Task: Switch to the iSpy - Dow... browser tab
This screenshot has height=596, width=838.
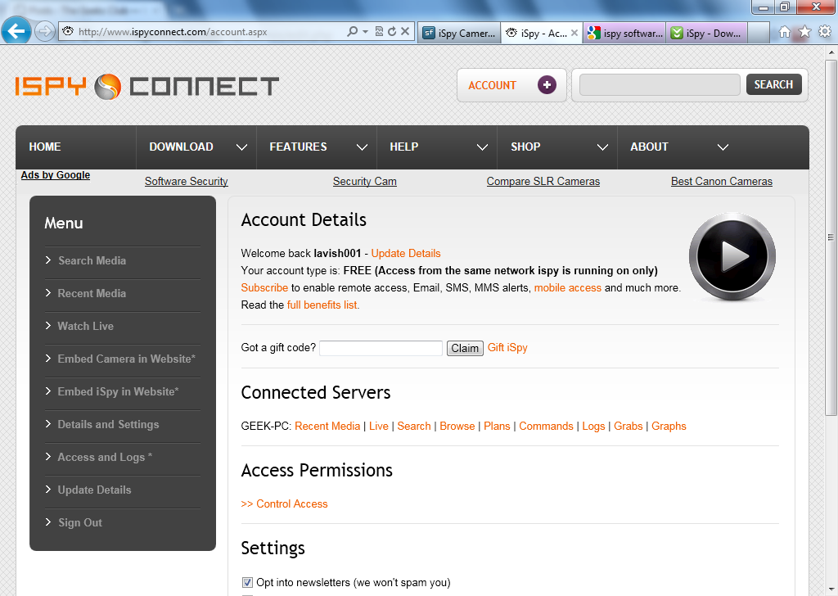Action: [x=707, y=33]
